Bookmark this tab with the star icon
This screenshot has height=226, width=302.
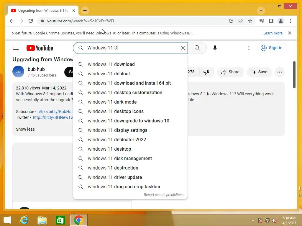pyautogui.click(x=250, y=21)
